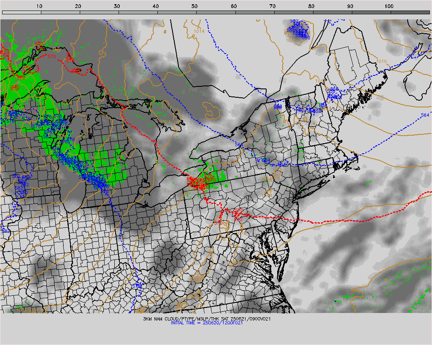Click the legend label 10
432x345 pixels.
[39, 6]
